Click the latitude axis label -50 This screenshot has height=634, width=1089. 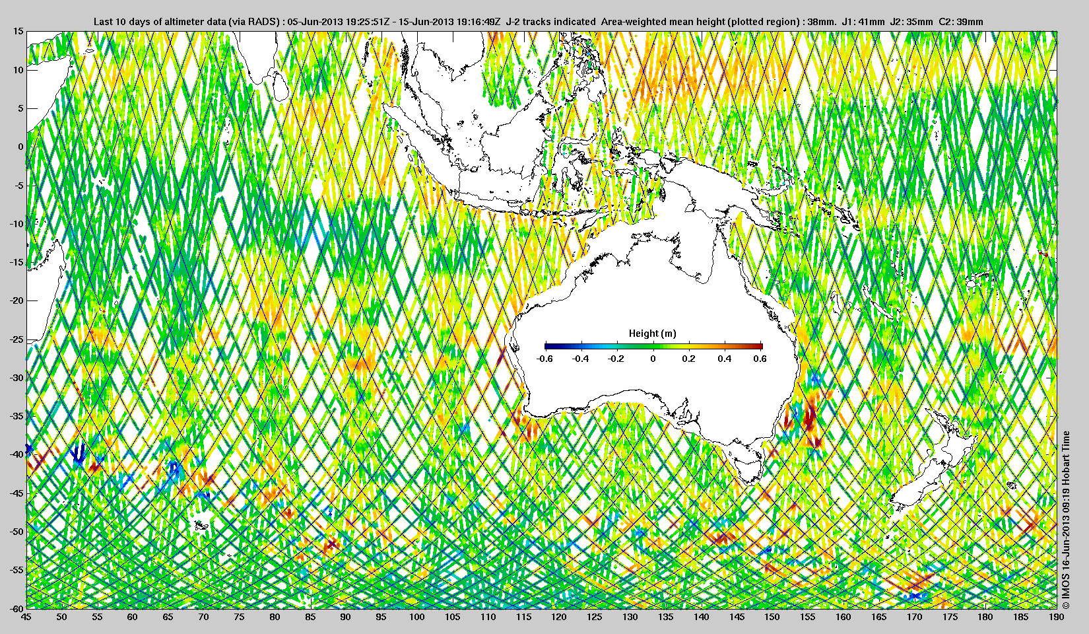16,532
